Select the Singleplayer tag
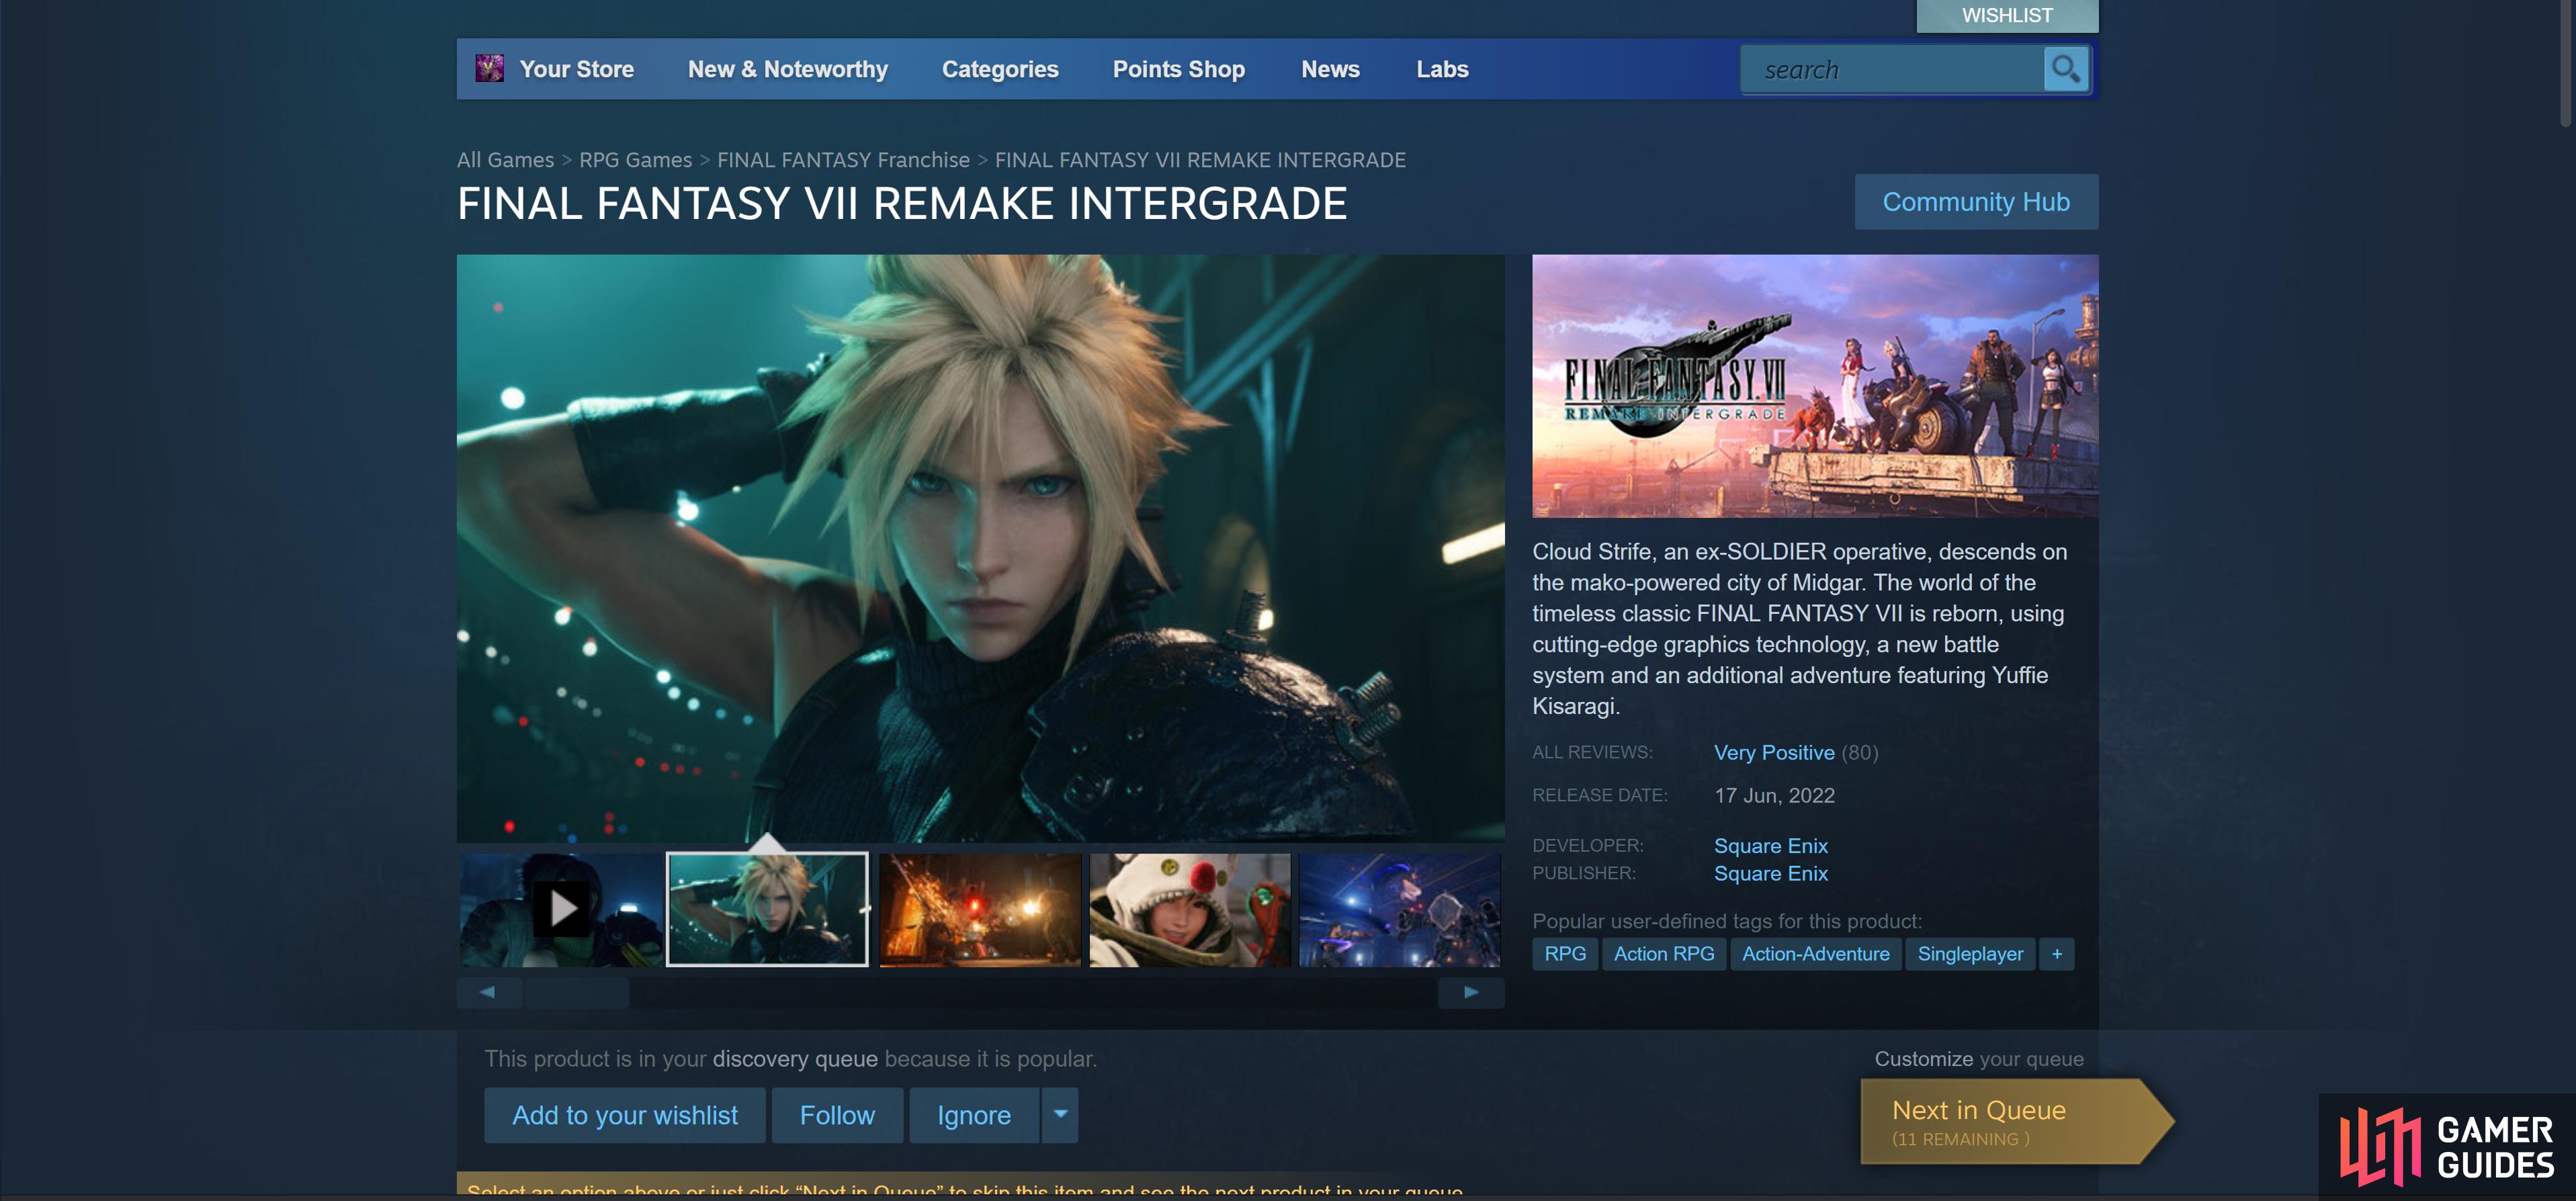The width and height of the screenshot is (2576, 1201). point(1970,954)
